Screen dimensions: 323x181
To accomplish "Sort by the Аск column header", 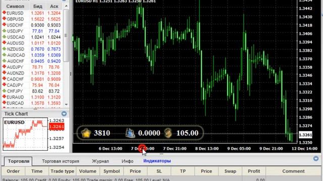I will [x=54, y=7].
